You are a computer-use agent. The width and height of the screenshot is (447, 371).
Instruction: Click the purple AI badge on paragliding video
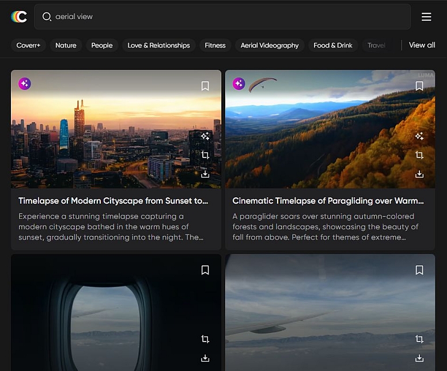pyautogui.click(x=239, y=84)
